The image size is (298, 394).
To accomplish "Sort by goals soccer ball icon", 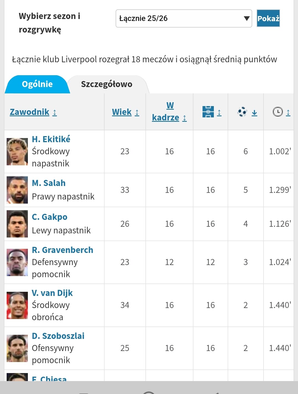I will coord(242,112).
